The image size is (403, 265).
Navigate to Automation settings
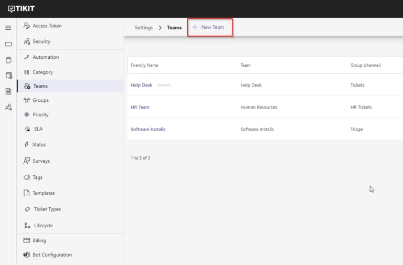(x=46, y=57)
